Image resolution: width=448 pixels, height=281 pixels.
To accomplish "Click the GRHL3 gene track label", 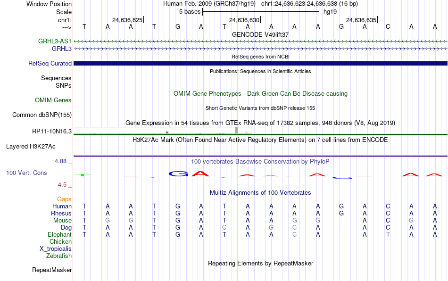I will point(61,49).
